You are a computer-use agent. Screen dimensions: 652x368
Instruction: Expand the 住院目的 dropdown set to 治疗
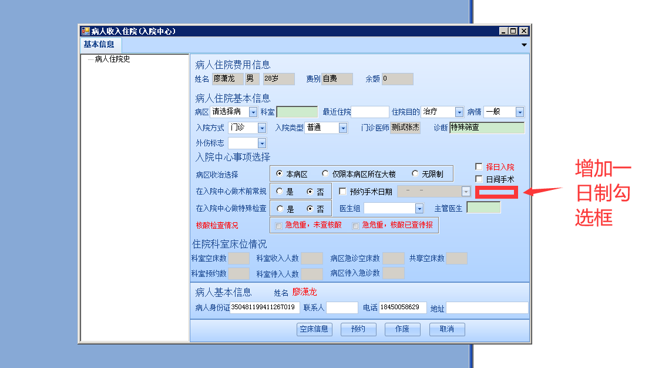(459, 112)
